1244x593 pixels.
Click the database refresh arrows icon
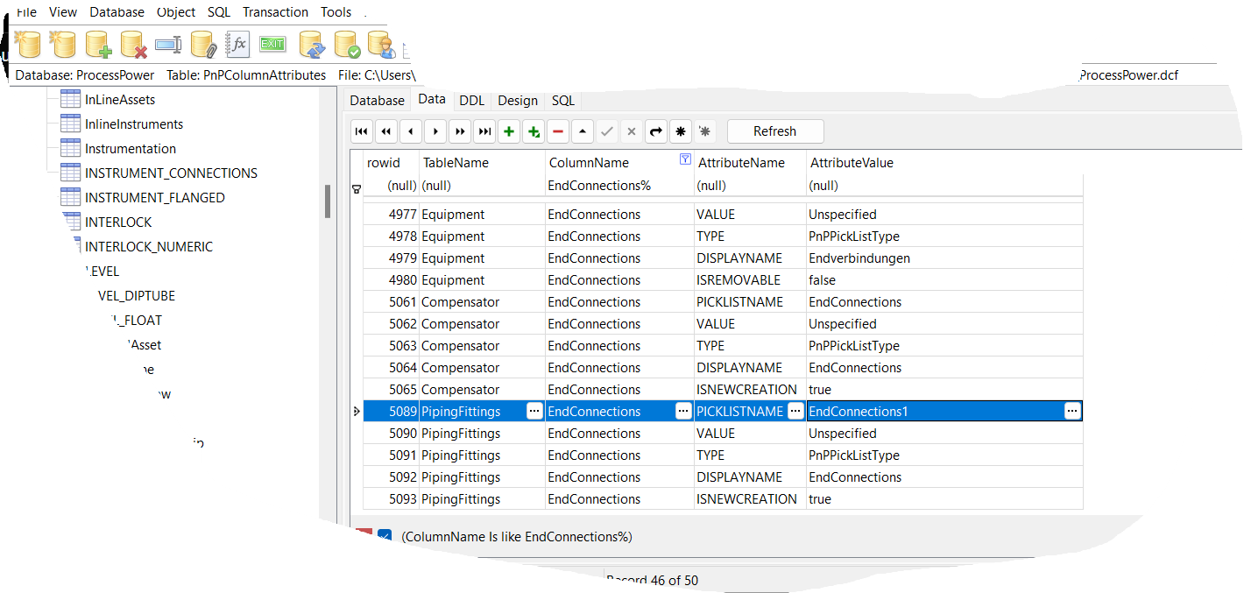click(312, 44)
